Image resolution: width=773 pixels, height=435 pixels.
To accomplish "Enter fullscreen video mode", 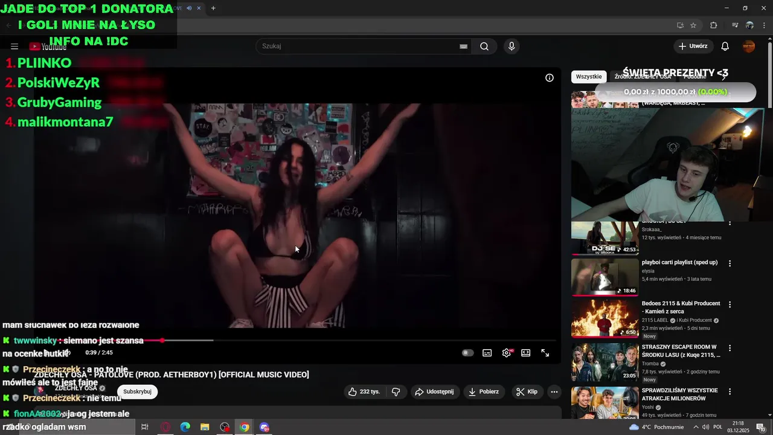I will 545,353.
